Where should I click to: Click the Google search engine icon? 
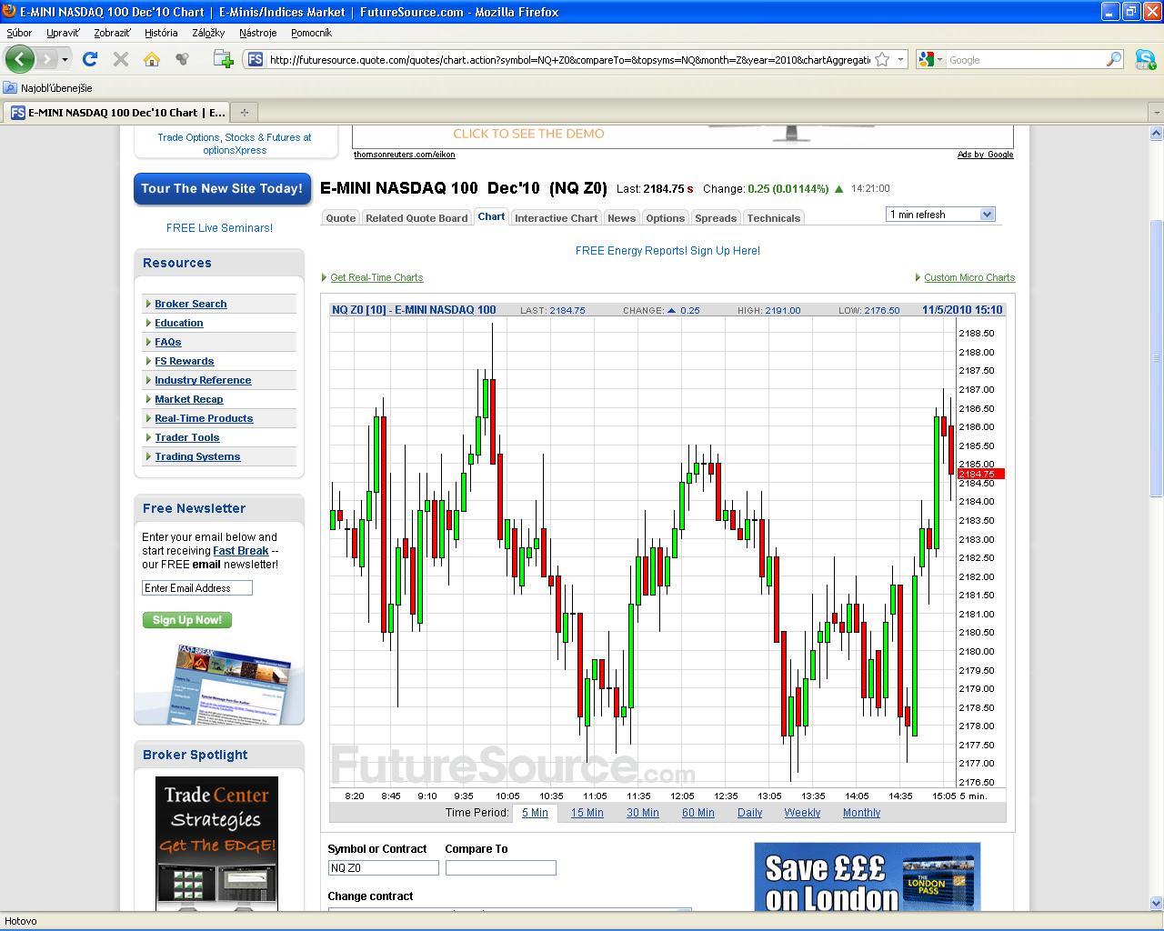point(927,60)
